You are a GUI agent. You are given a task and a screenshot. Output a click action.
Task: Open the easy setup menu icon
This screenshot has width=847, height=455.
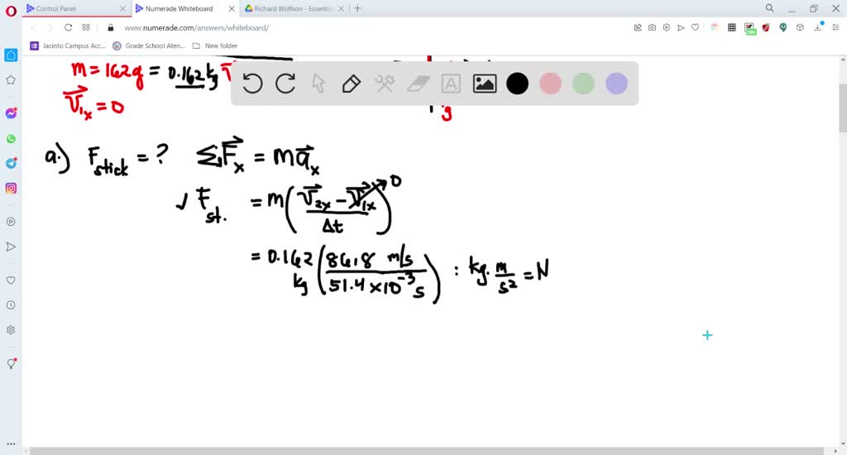coord(835,27)
